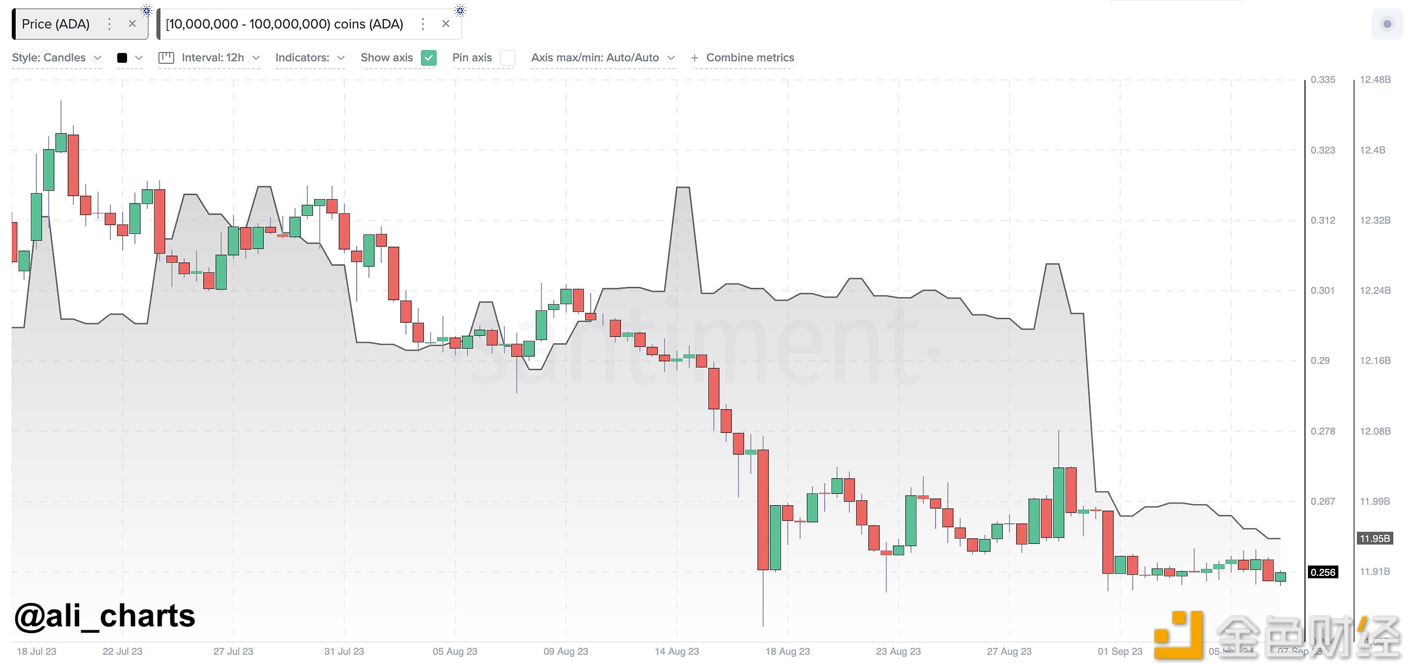Image resolution: width=1409 pixels, height=668 pixels.
Task: Click the 0.335 price axis label
Action: pos(1323,80)
